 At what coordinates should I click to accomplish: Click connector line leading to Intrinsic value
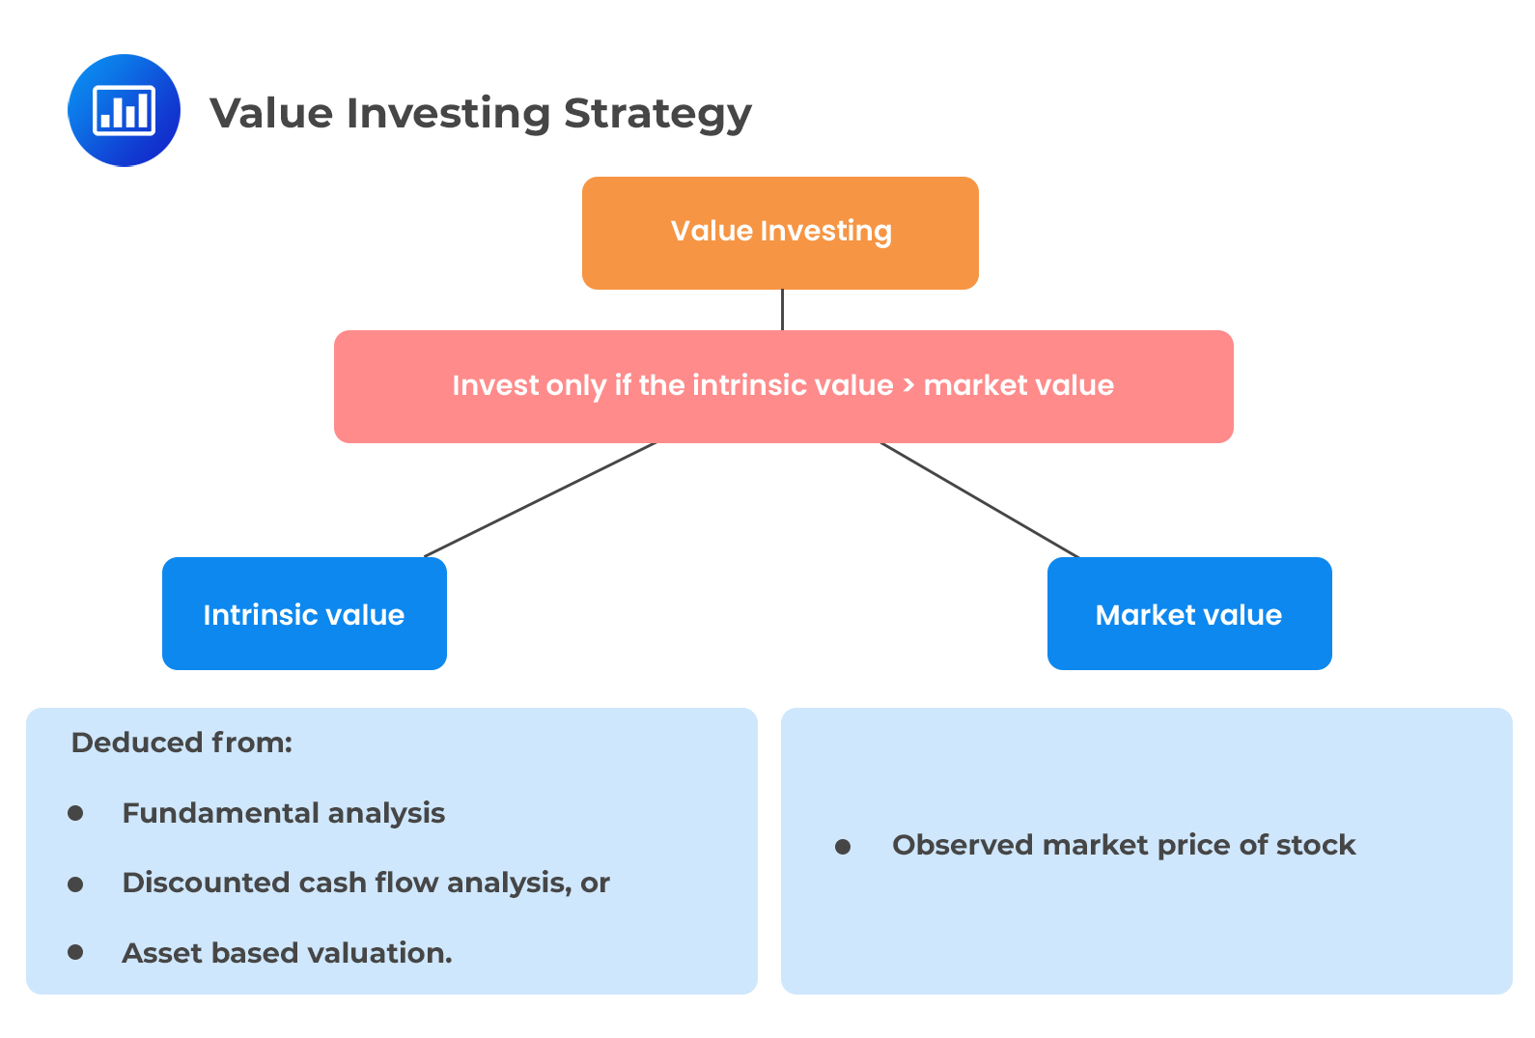coord(541,500)
